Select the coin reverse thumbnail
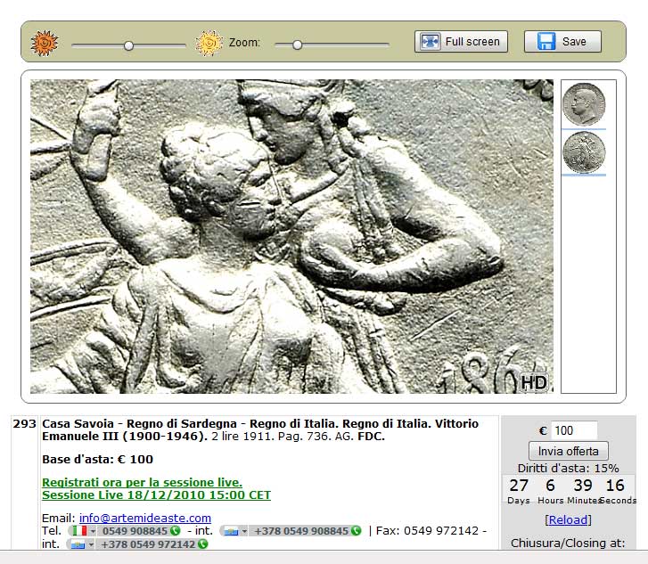 coord(584,152)
